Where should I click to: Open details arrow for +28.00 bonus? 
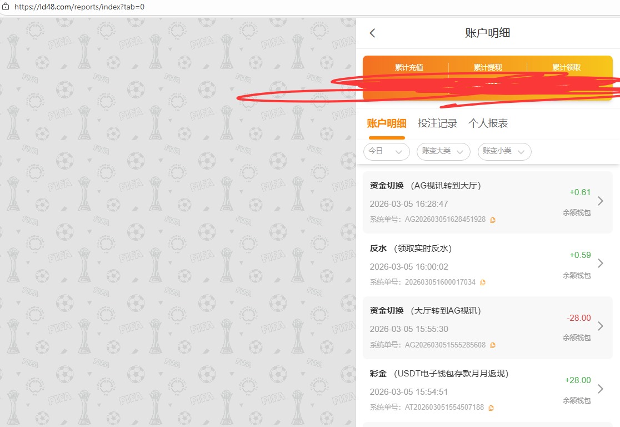[x=600, y=389]
